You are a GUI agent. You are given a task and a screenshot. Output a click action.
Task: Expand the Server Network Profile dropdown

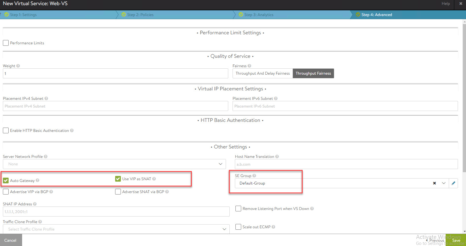[x=220, y=164]
